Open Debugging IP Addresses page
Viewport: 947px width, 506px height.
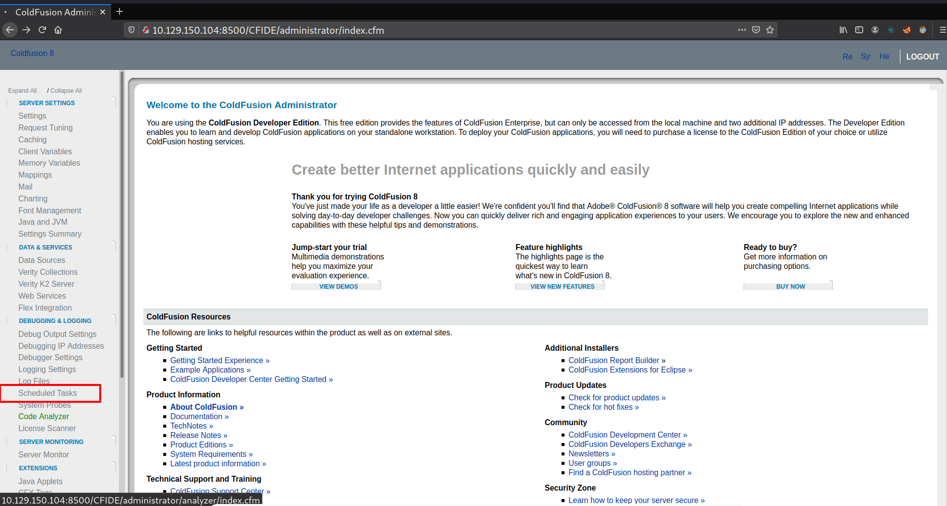61,346
